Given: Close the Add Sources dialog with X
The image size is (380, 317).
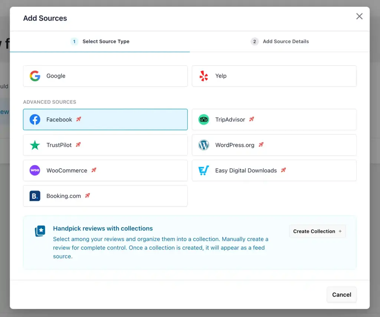Looking at the screenshot, I should (359, 16).
